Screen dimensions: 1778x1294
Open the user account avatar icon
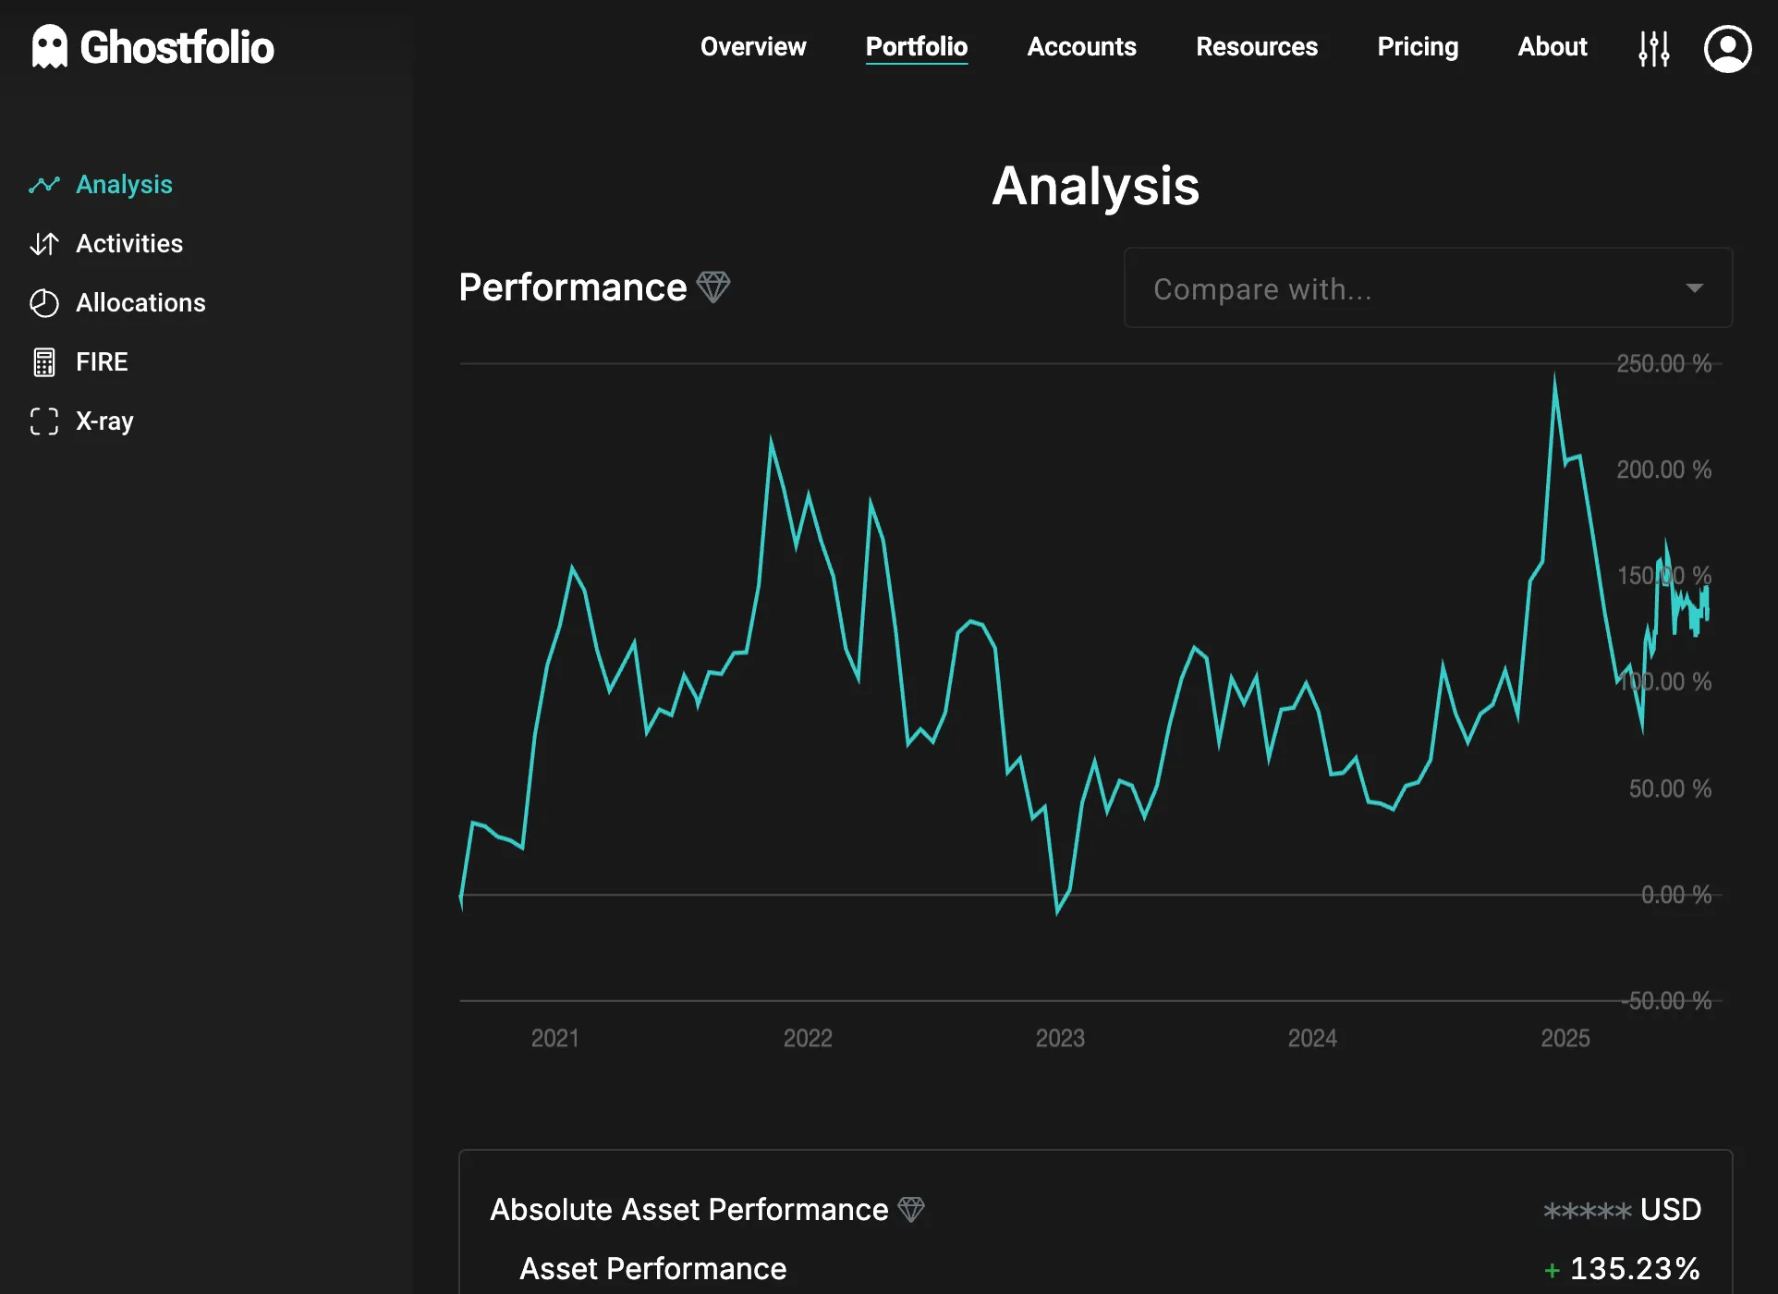pos(1727,48)
